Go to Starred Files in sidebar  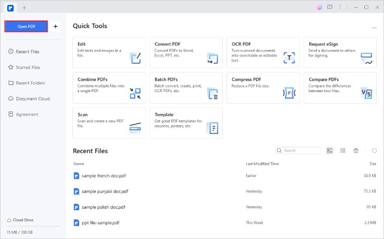29,68
